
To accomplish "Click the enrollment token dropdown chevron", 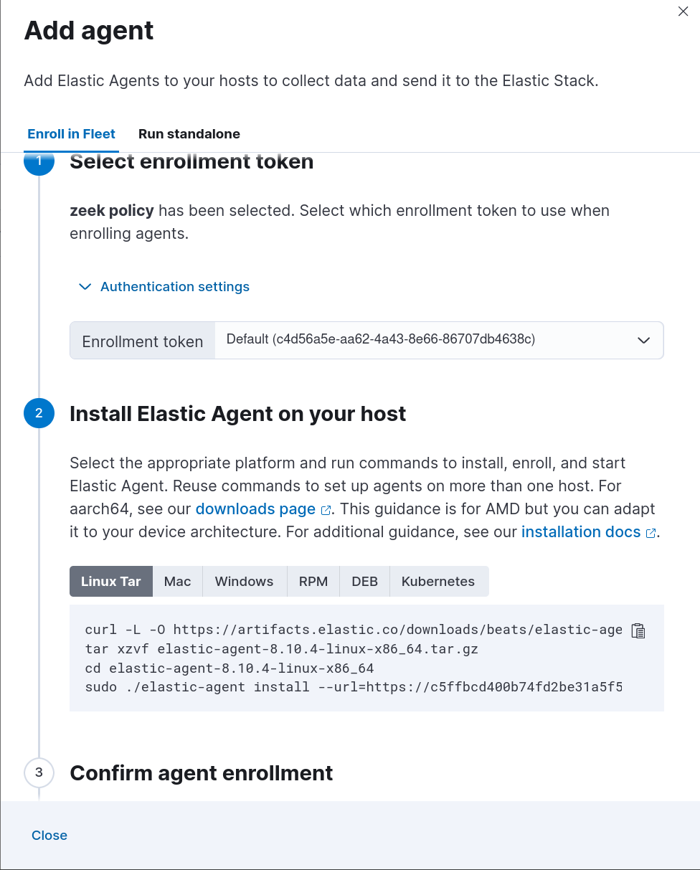I will pos(643,340).
